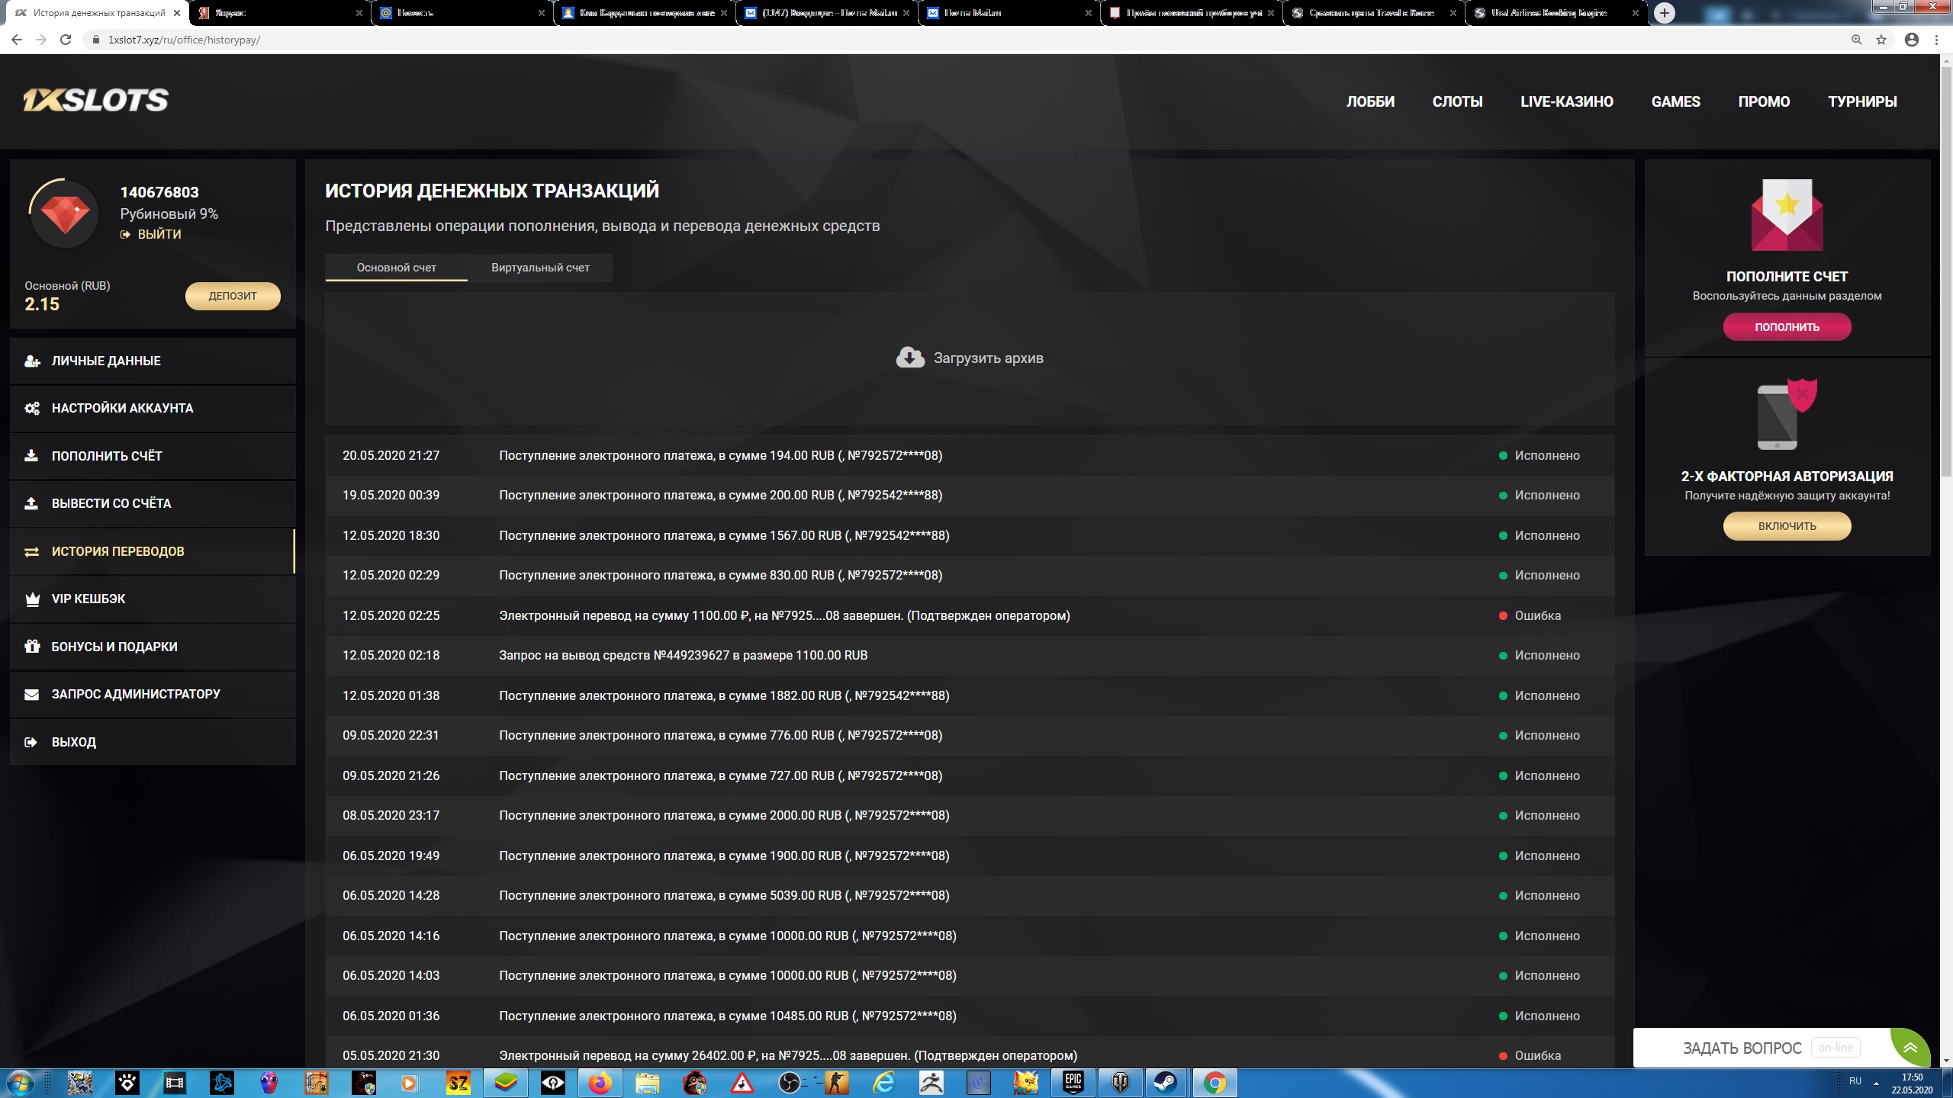
Task: Open new browser tab with plus icon
Action: tap(1665, 13)
